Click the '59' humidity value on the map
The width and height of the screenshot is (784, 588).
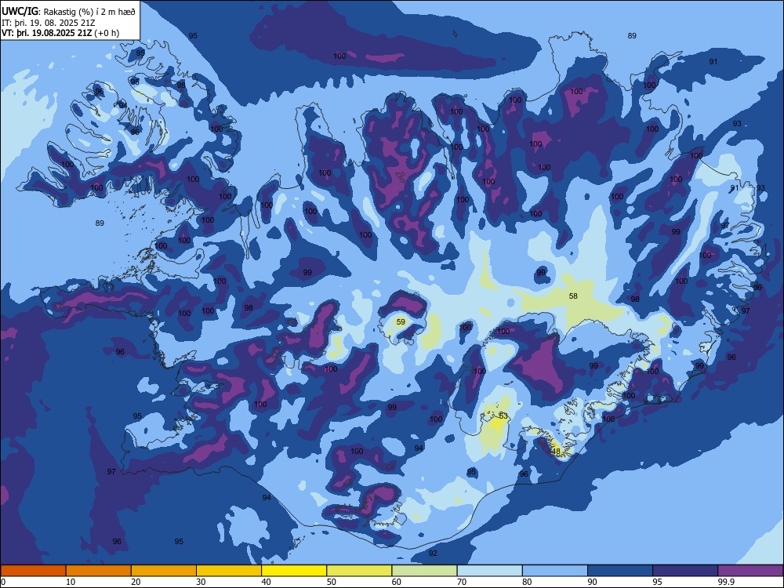pos(401,322)
